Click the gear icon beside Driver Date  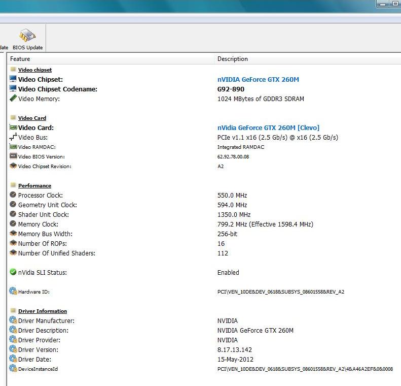pyautogui.click(x=13, y=359)
